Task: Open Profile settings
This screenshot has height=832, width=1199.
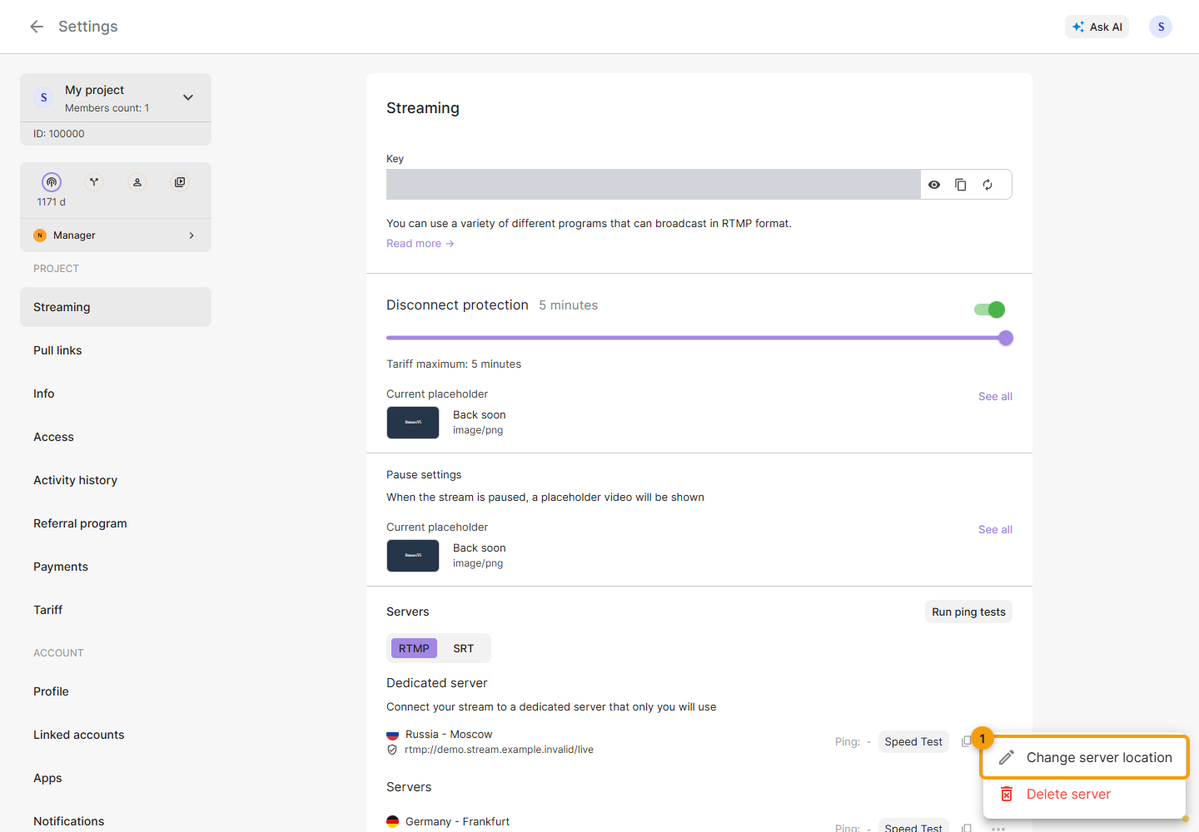Action: (116, 691)
